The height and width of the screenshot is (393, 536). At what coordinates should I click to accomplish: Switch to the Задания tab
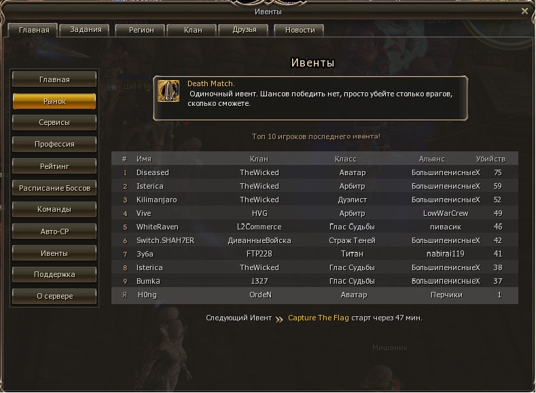pyautogui.click(x=86, y=30)
